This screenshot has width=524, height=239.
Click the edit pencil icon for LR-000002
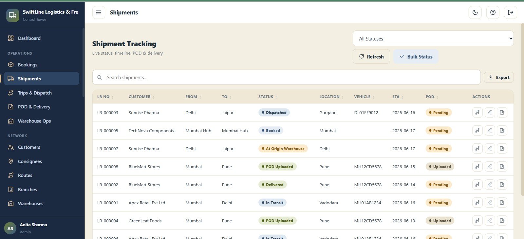pos(490,185)
